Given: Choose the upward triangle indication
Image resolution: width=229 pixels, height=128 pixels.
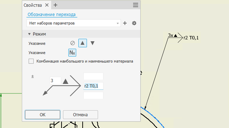Looking at the screenshot, I should (x=83, y=43).
